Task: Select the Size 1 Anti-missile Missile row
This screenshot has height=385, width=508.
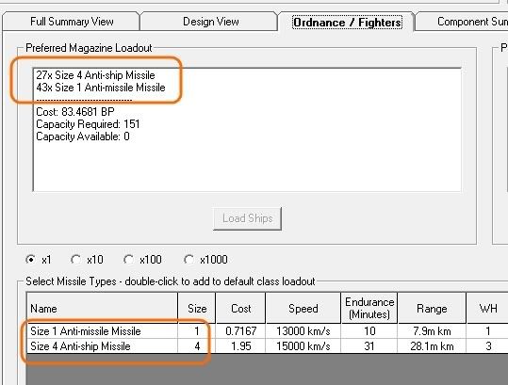Action: click(267, 331)
